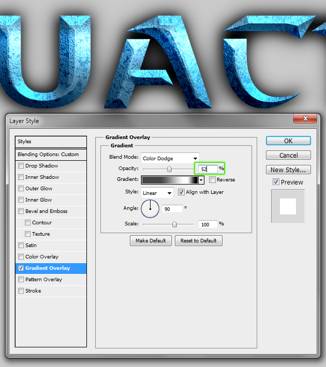This screenshot has height=367, width=326.
Task: Click the gradient preview bar
Action: 169,180
